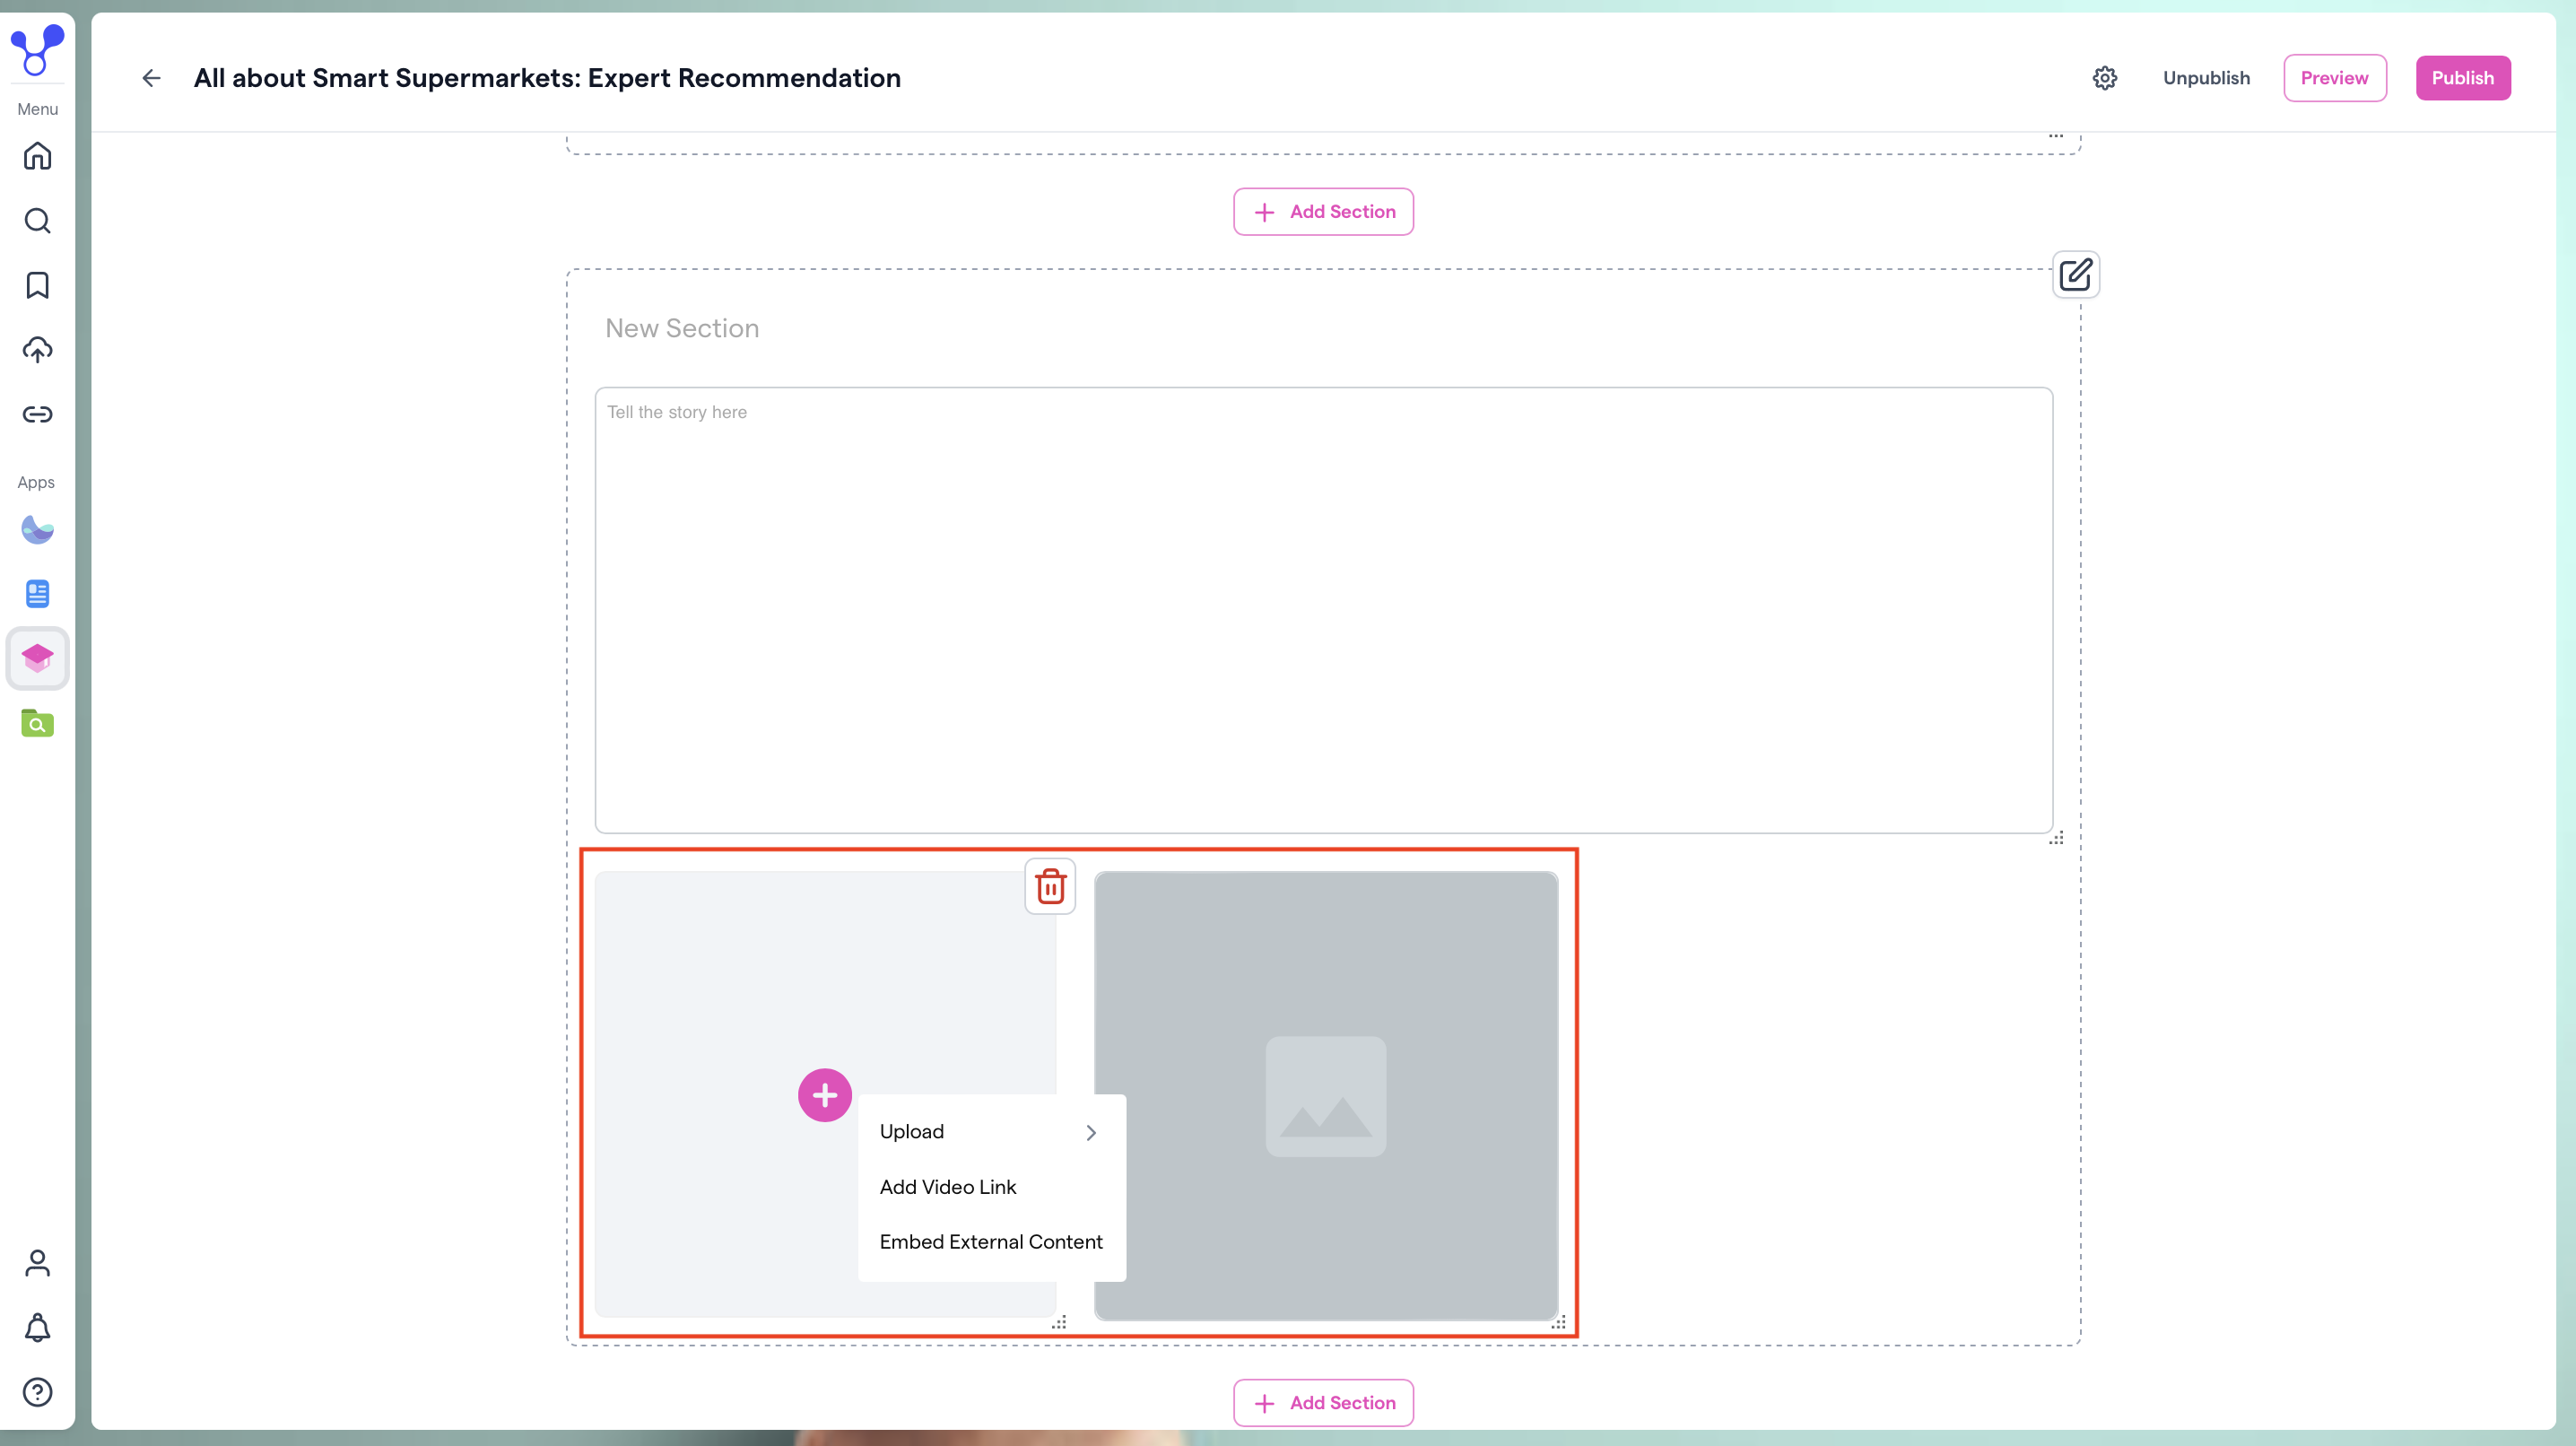Click the edit pencil icon on New Section

[x=2076, y=274]
